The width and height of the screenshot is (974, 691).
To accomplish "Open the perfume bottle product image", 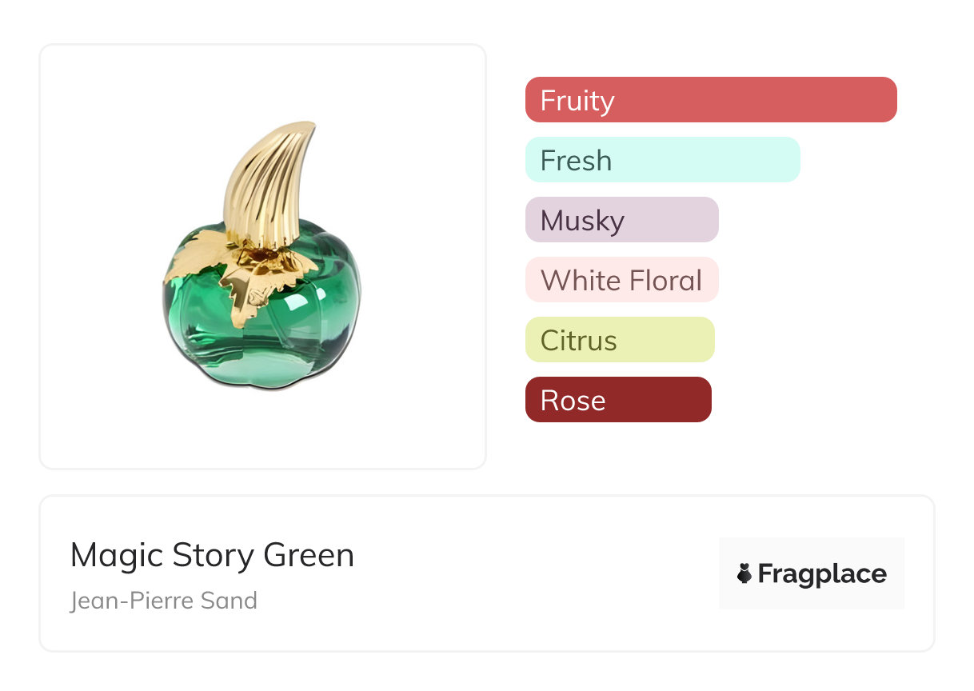I will point(262,256).
